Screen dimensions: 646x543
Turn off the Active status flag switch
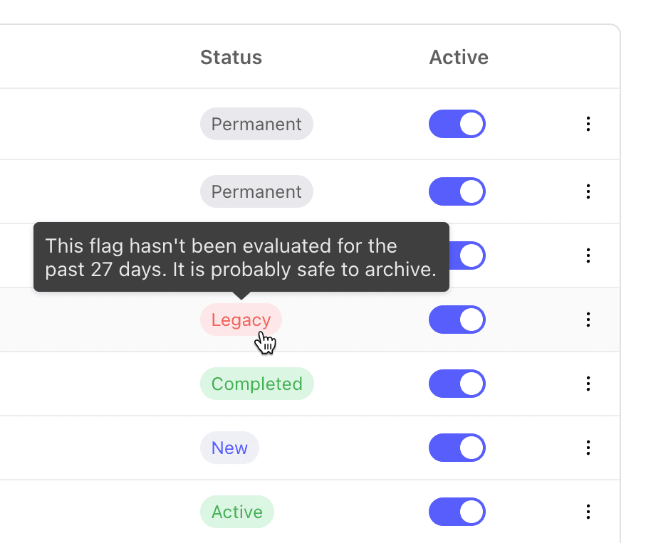click(457, 512)
